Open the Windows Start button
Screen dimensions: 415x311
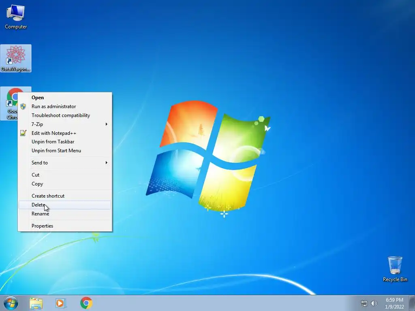coord(11,303)
